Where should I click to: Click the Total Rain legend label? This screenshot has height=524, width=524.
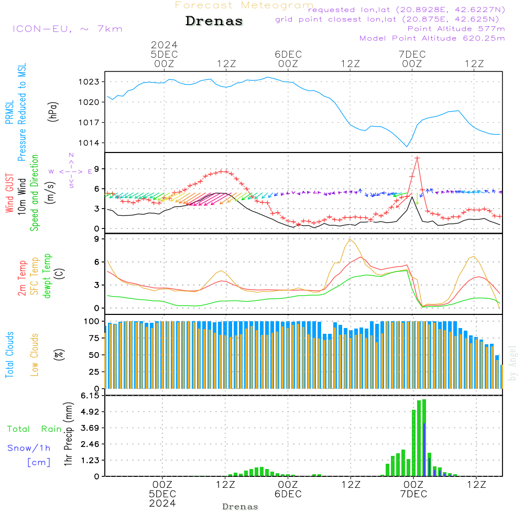(x=35, y=429)
